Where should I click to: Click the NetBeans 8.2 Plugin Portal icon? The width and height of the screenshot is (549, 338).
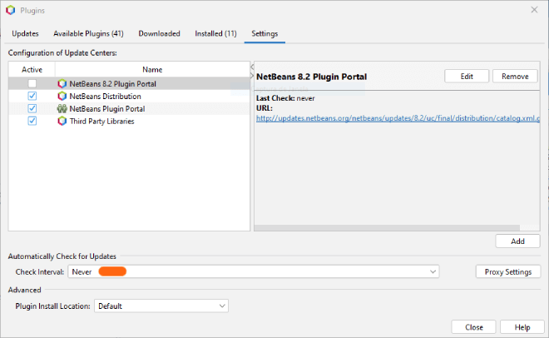pos(62,83)
